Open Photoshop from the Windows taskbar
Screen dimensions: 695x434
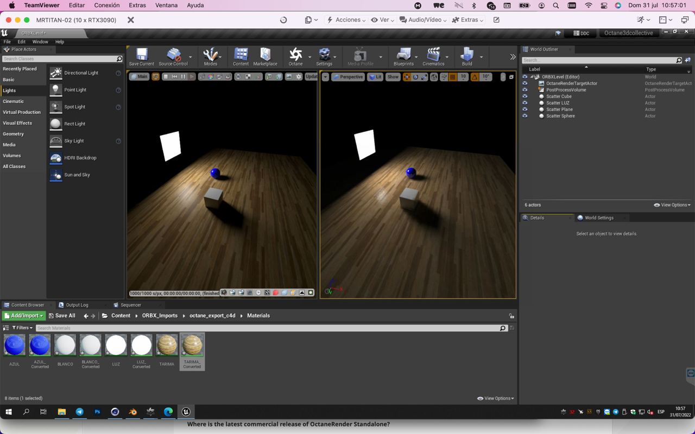97,412
